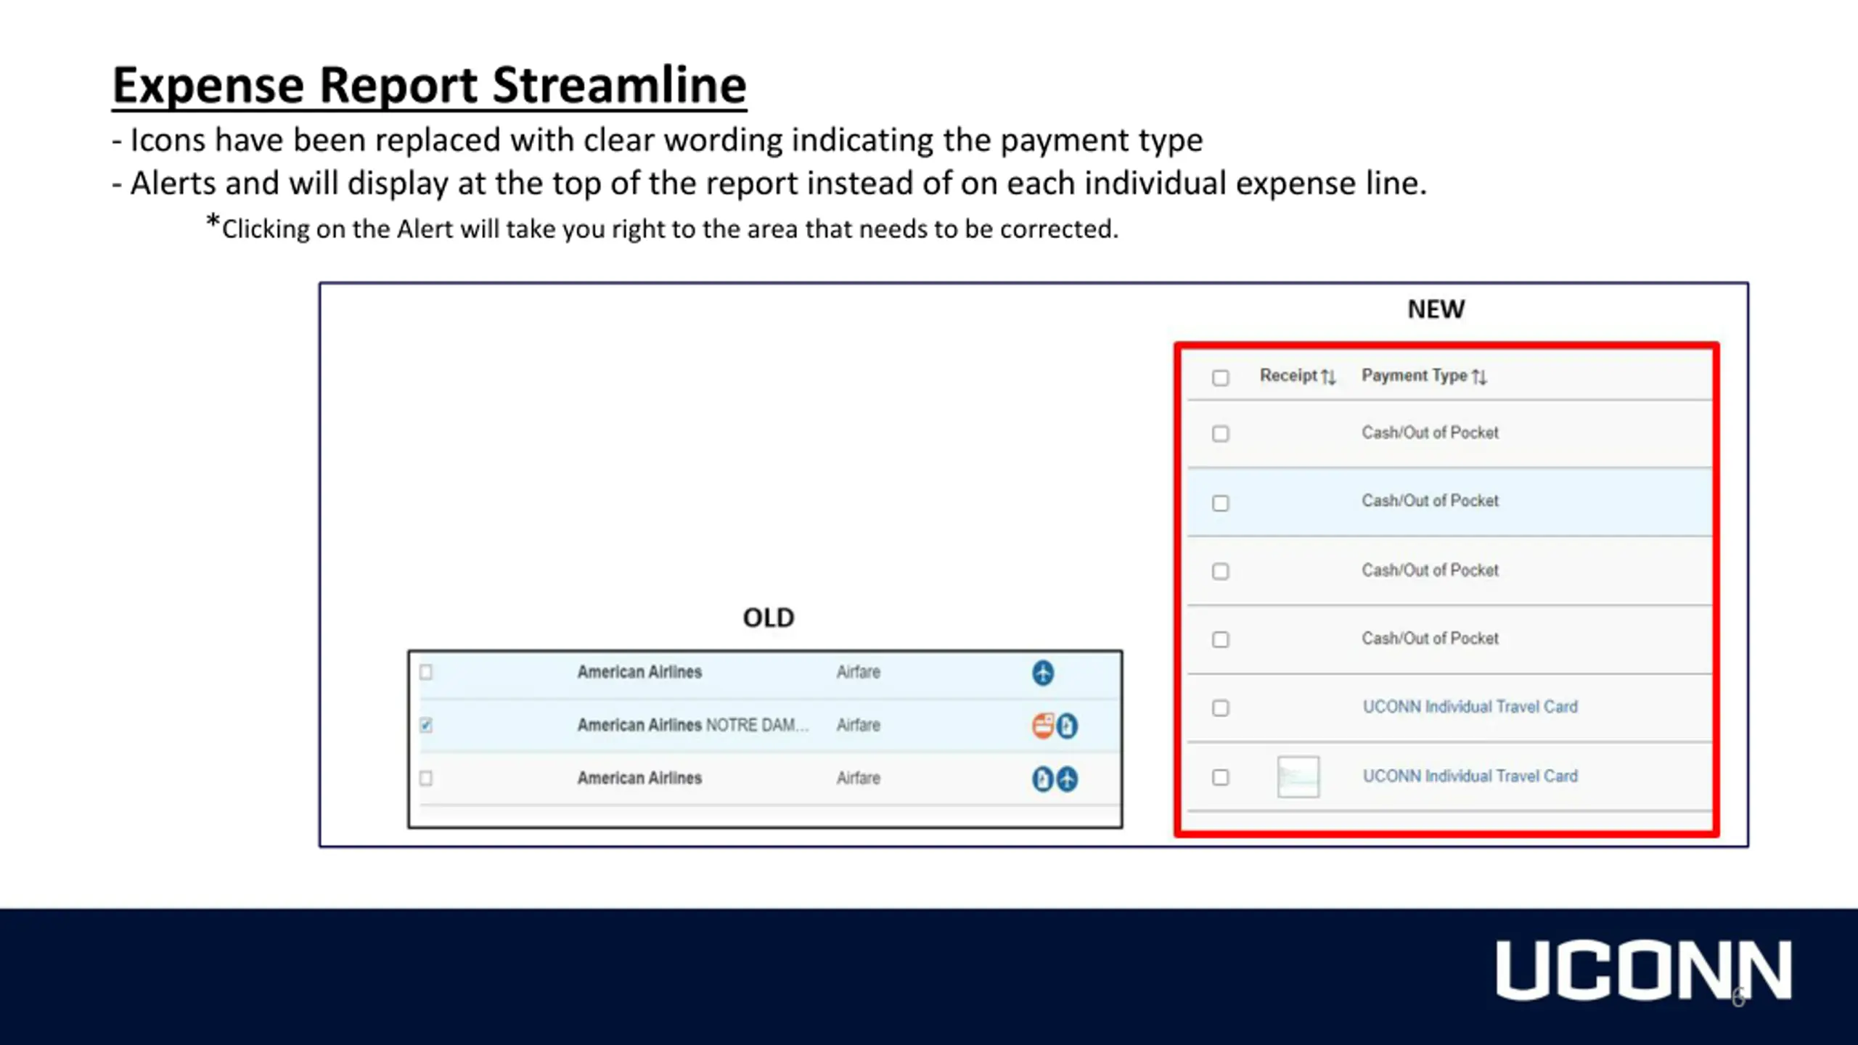Select 'Airfare' on the NOTRE DAM row
Image resolution: width=1858 pixels, height=1045 pixels.
coord(858,725)
